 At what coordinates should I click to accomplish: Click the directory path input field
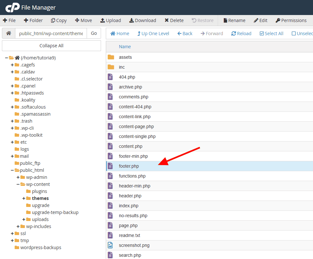click(51, 33)
